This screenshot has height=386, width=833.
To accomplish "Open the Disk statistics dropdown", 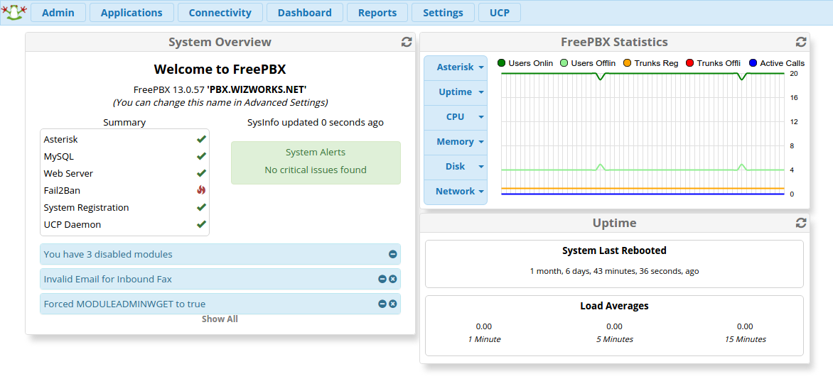I will click(456, 167).
